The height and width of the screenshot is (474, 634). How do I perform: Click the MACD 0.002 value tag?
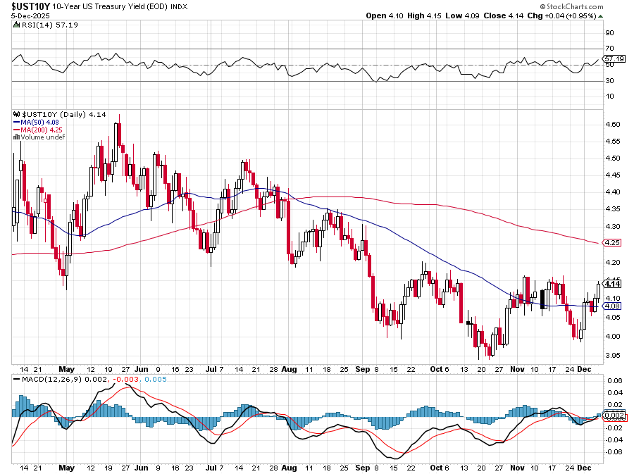pyautogui.click(x=614, y=416)
